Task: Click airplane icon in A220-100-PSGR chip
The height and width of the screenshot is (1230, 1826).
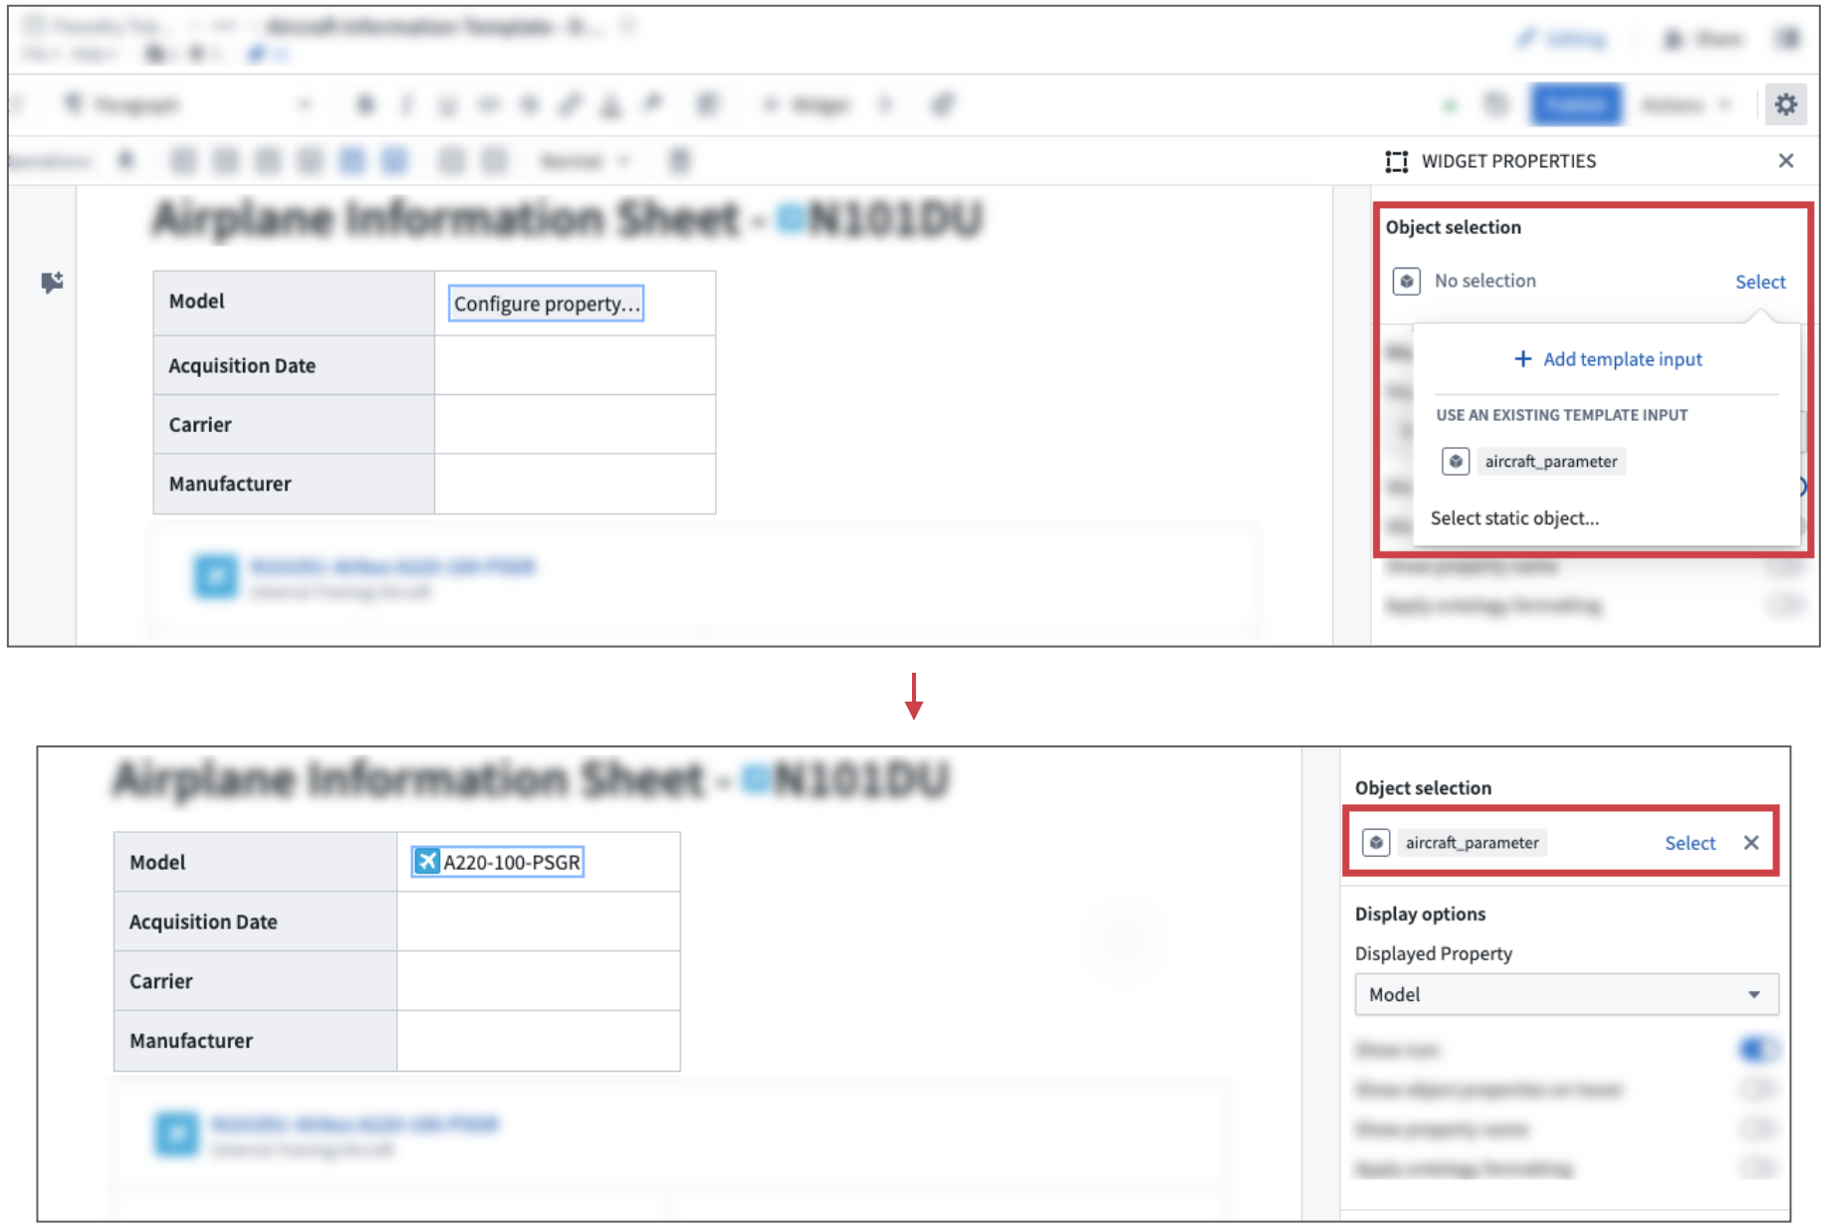Action: 427,862
